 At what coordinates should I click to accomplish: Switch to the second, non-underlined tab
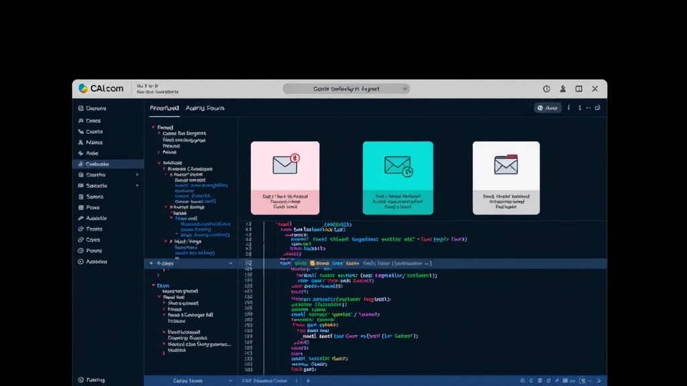[205, 108]
